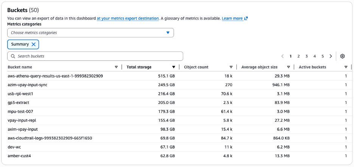Click the 155.4 GB storage value
354x167 pixels.
pos(166,121)
